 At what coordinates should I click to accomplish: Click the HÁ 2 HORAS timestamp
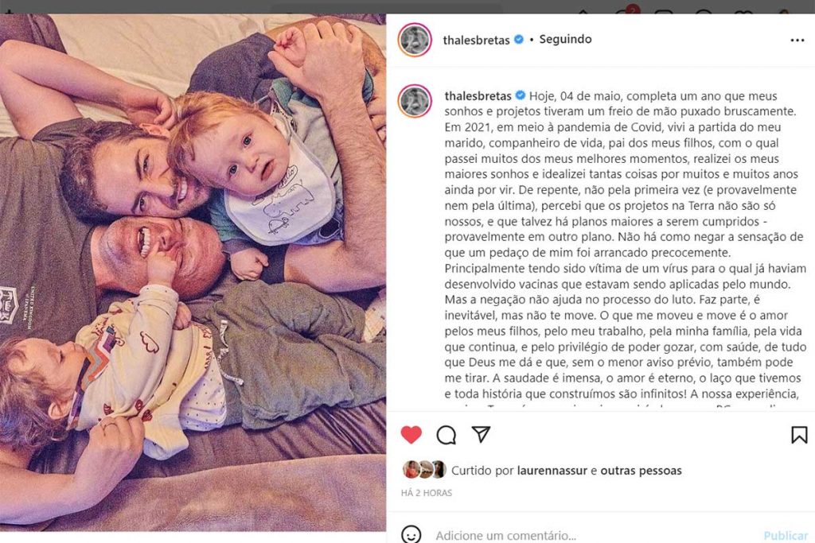click(x=427, y=493)
